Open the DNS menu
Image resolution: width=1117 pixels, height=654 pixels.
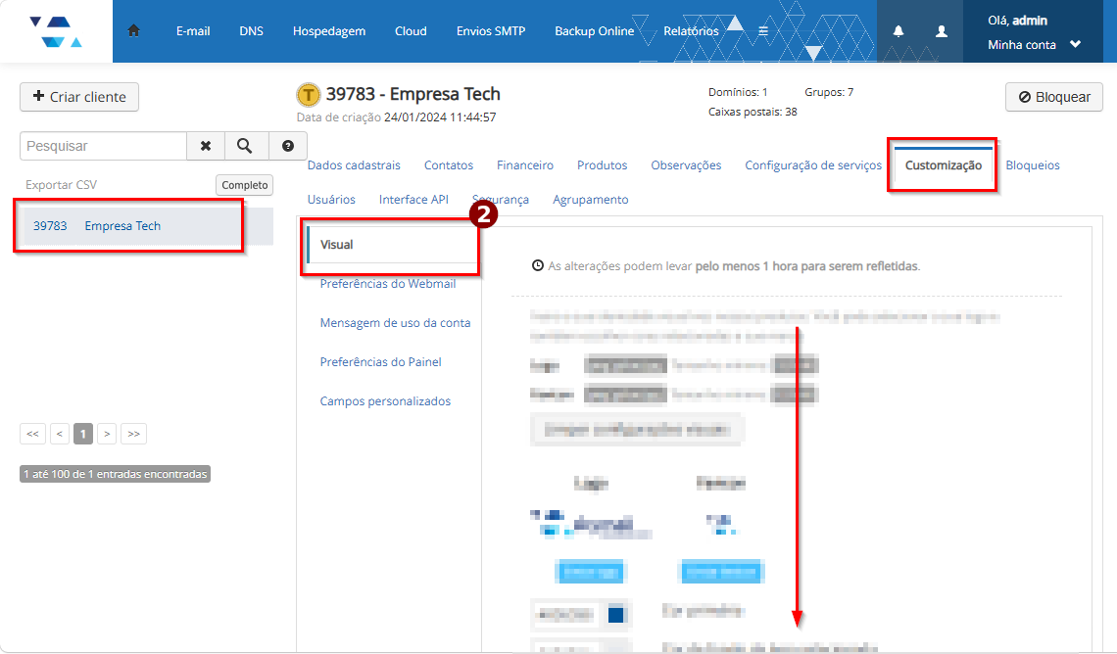[x=251, y=30]
